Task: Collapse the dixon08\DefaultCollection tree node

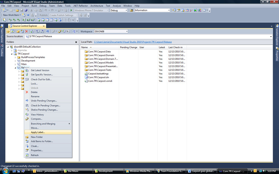Action: point(8,47)
